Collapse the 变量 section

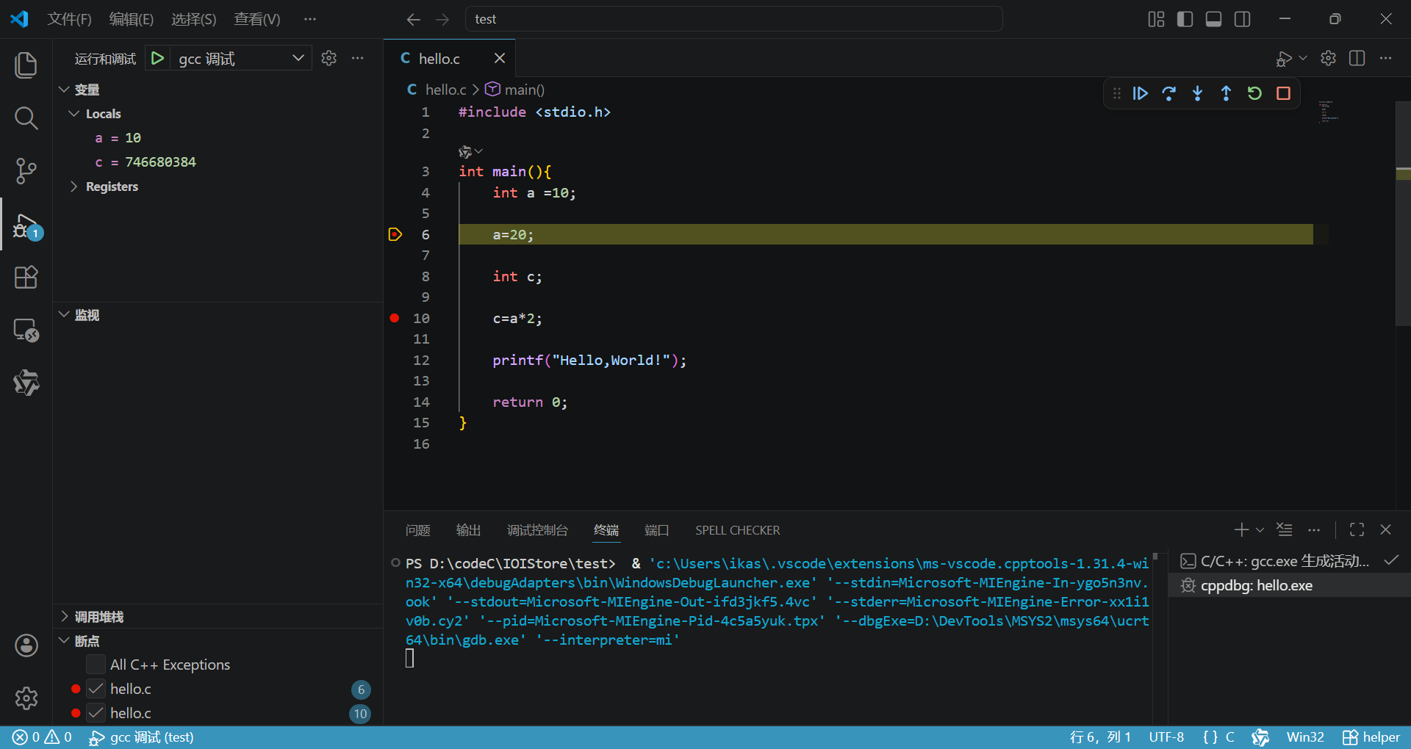coord(64,89)
